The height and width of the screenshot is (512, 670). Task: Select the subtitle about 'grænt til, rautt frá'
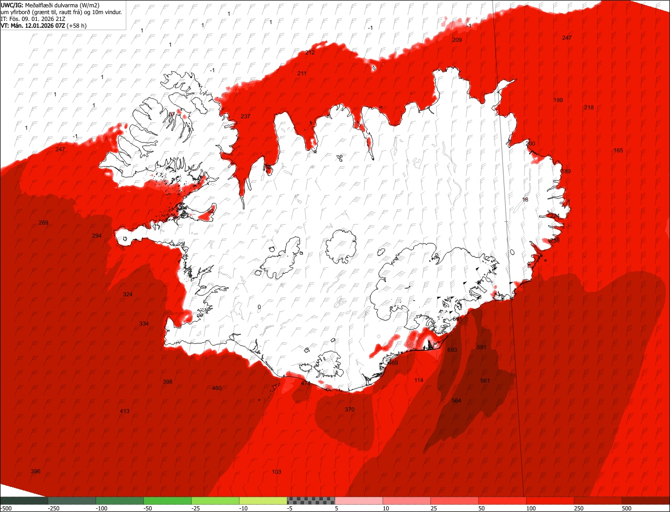click(61, 12)
